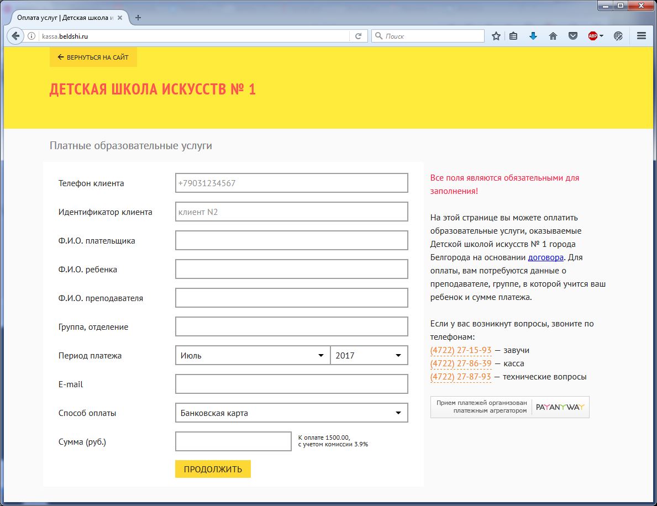The height and width of the screenshot is (506, 657).
Task: Reload the page with refresh icon
Action: point(358,36)
